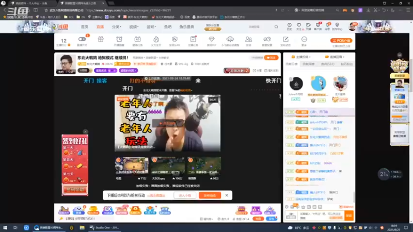The width and height of the screenshot is (413, 232).
Task: Switch to the 贵宾(581) tab
Action: 327,64
